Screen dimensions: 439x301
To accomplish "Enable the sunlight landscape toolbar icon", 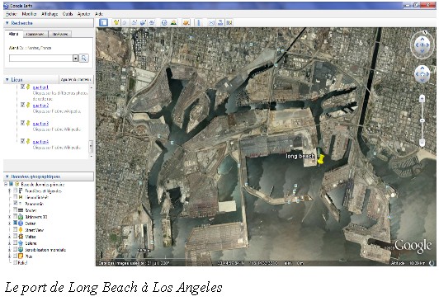I will pos(173,22).
